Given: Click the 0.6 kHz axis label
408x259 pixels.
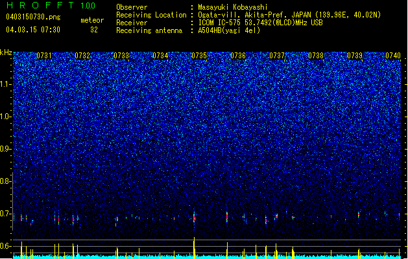Looking at the screenshot, I should pyautogui.click(x=6, y=246).
